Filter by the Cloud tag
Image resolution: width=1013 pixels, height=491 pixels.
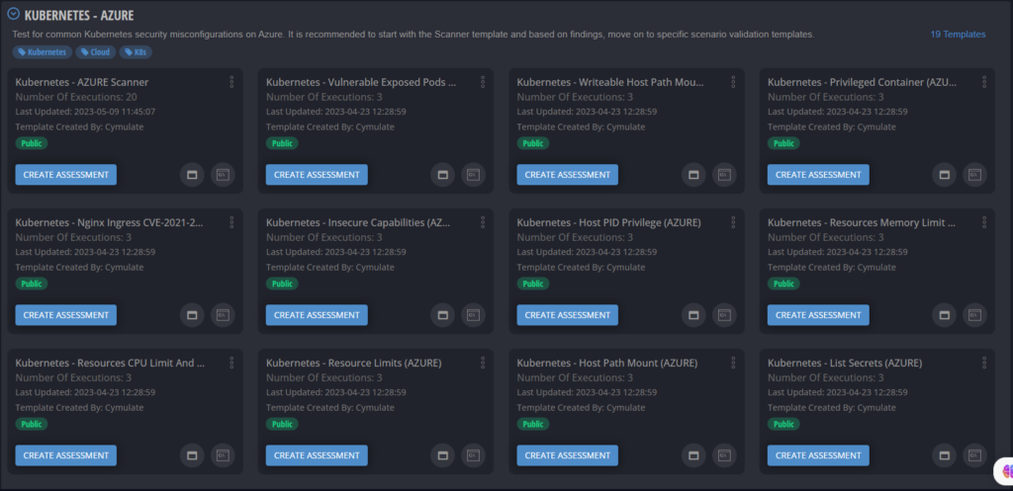96,52
